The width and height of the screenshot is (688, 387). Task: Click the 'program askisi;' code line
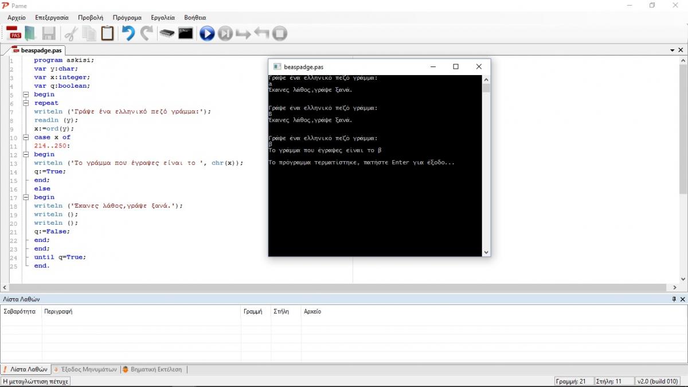pyautogui.click(x=64, y=60)
